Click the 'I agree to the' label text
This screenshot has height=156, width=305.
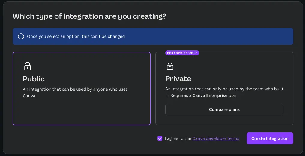pyautogui.click(x=178, y=138)
